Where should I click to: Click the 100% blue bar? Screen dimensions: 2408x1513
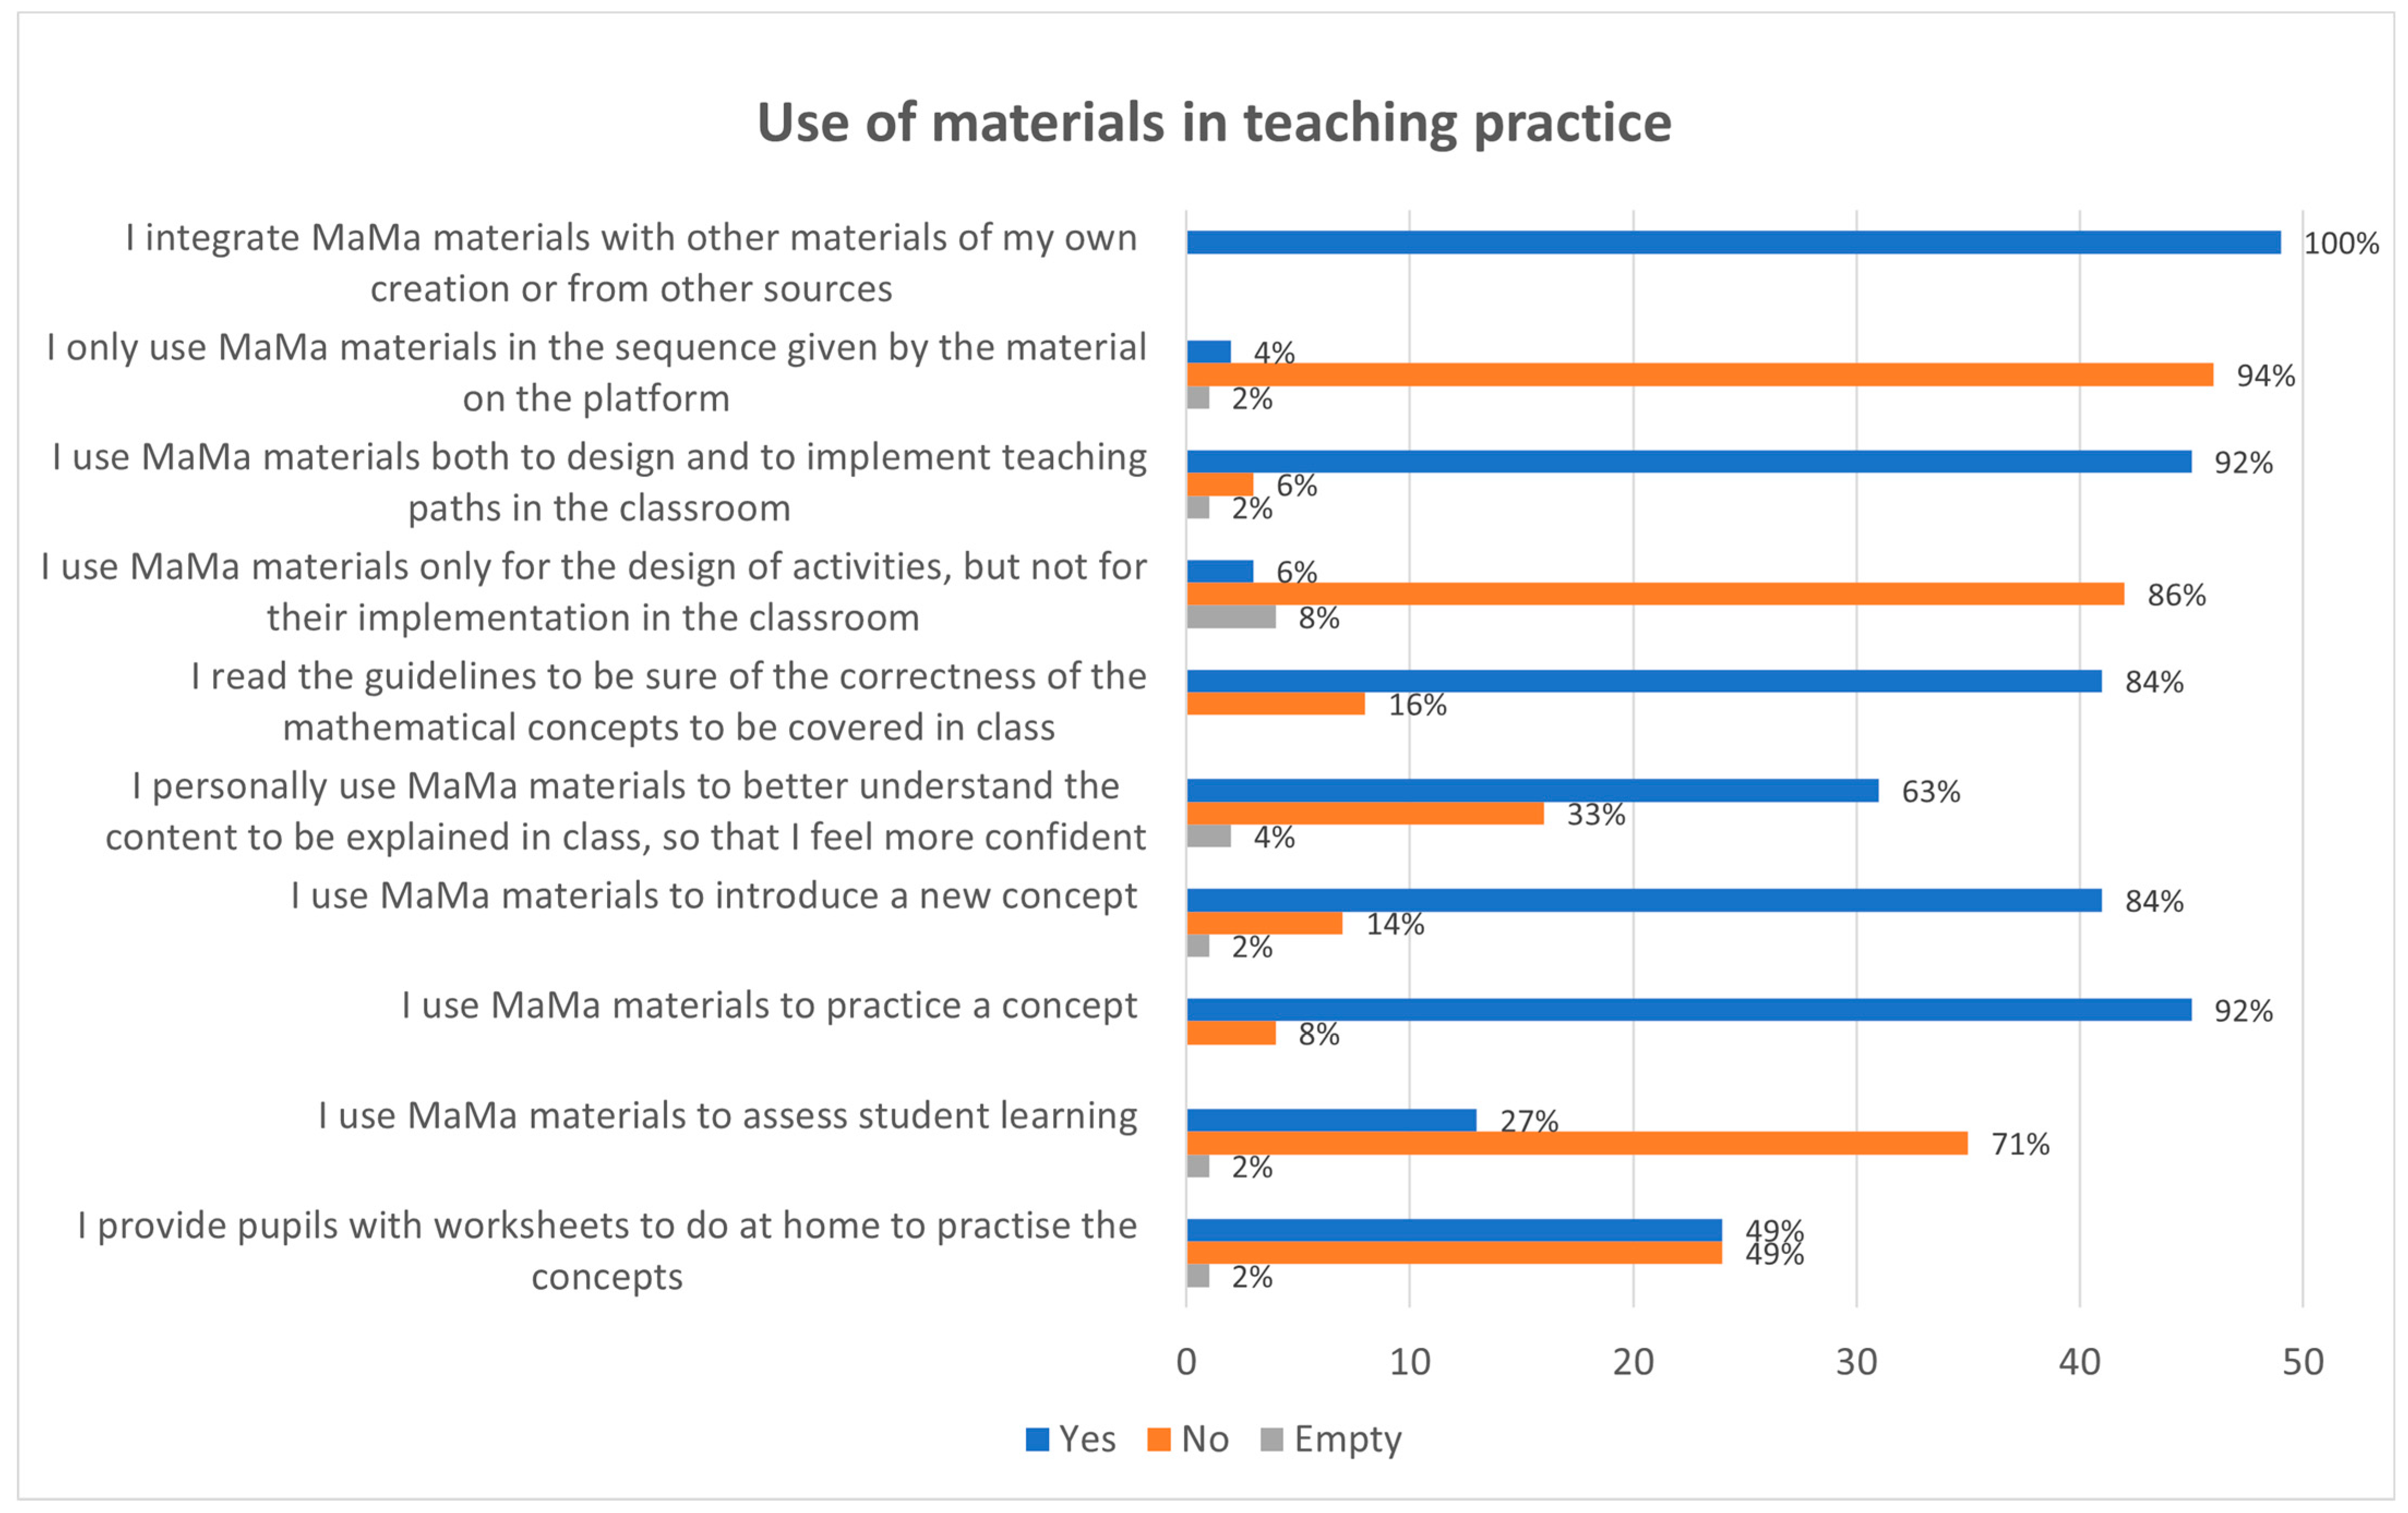pos(1733,242)
